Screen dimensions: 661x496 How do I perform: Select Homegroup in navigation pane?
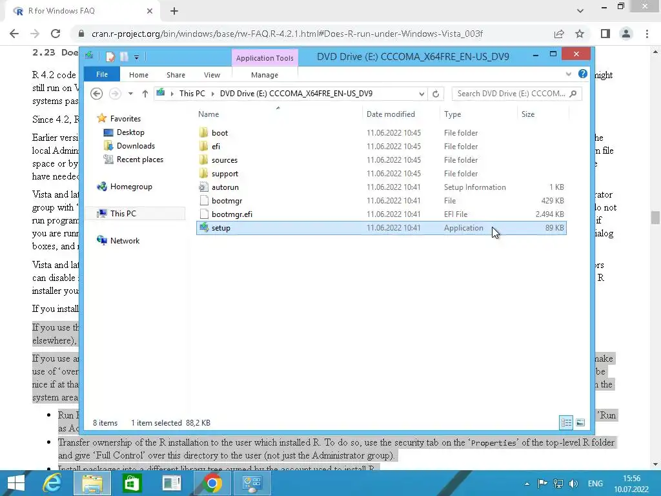tap(131, 187)
